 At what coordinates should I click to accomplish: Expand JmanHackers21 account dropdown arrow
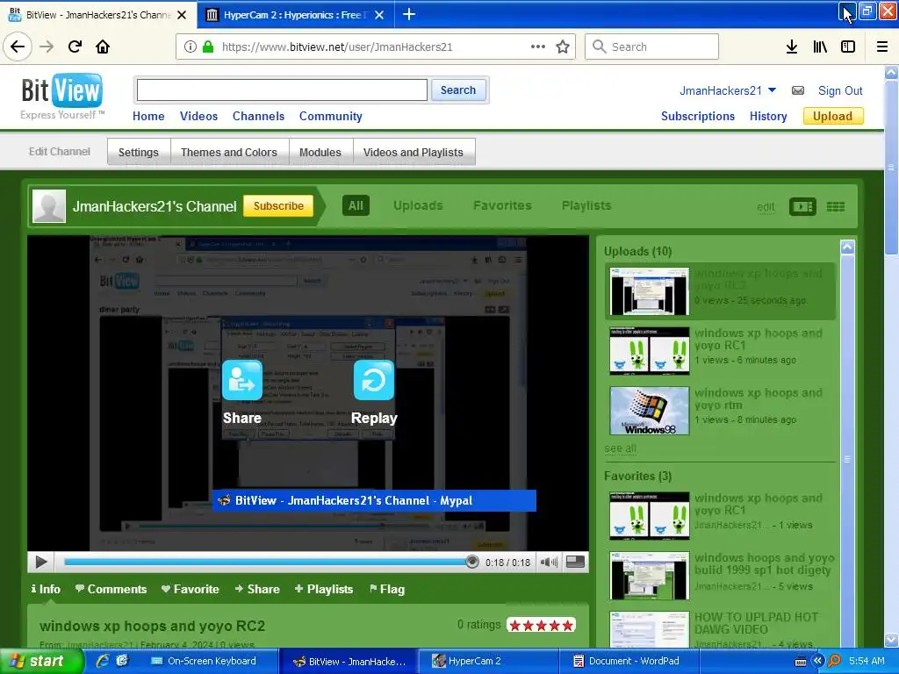tap(772, 90)
